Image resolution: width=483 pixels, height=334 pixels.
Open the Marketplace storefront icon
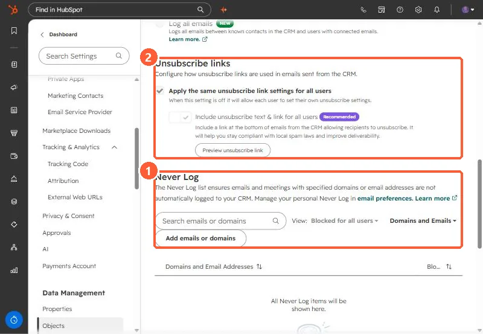pyautogui.click(x=382, y=10)
